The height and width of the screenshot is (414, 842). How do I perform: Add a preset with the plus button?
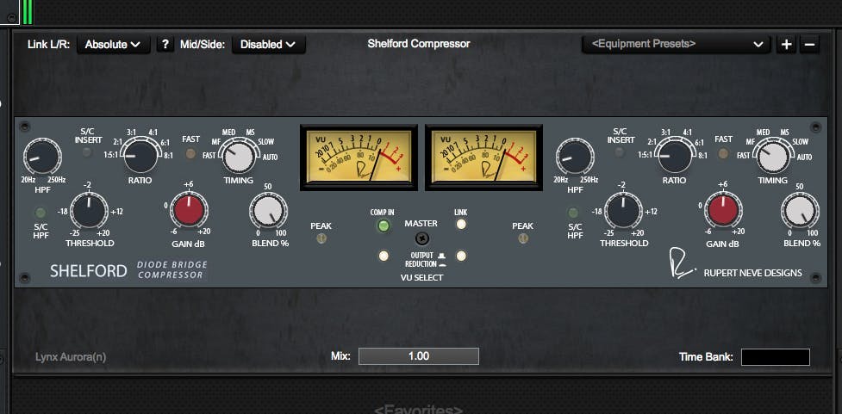[786, 45]
